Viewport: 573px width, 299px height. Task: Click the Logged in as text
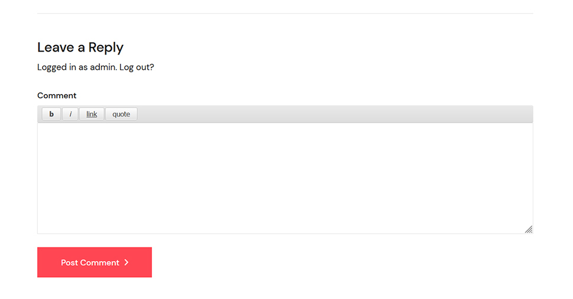63,67
